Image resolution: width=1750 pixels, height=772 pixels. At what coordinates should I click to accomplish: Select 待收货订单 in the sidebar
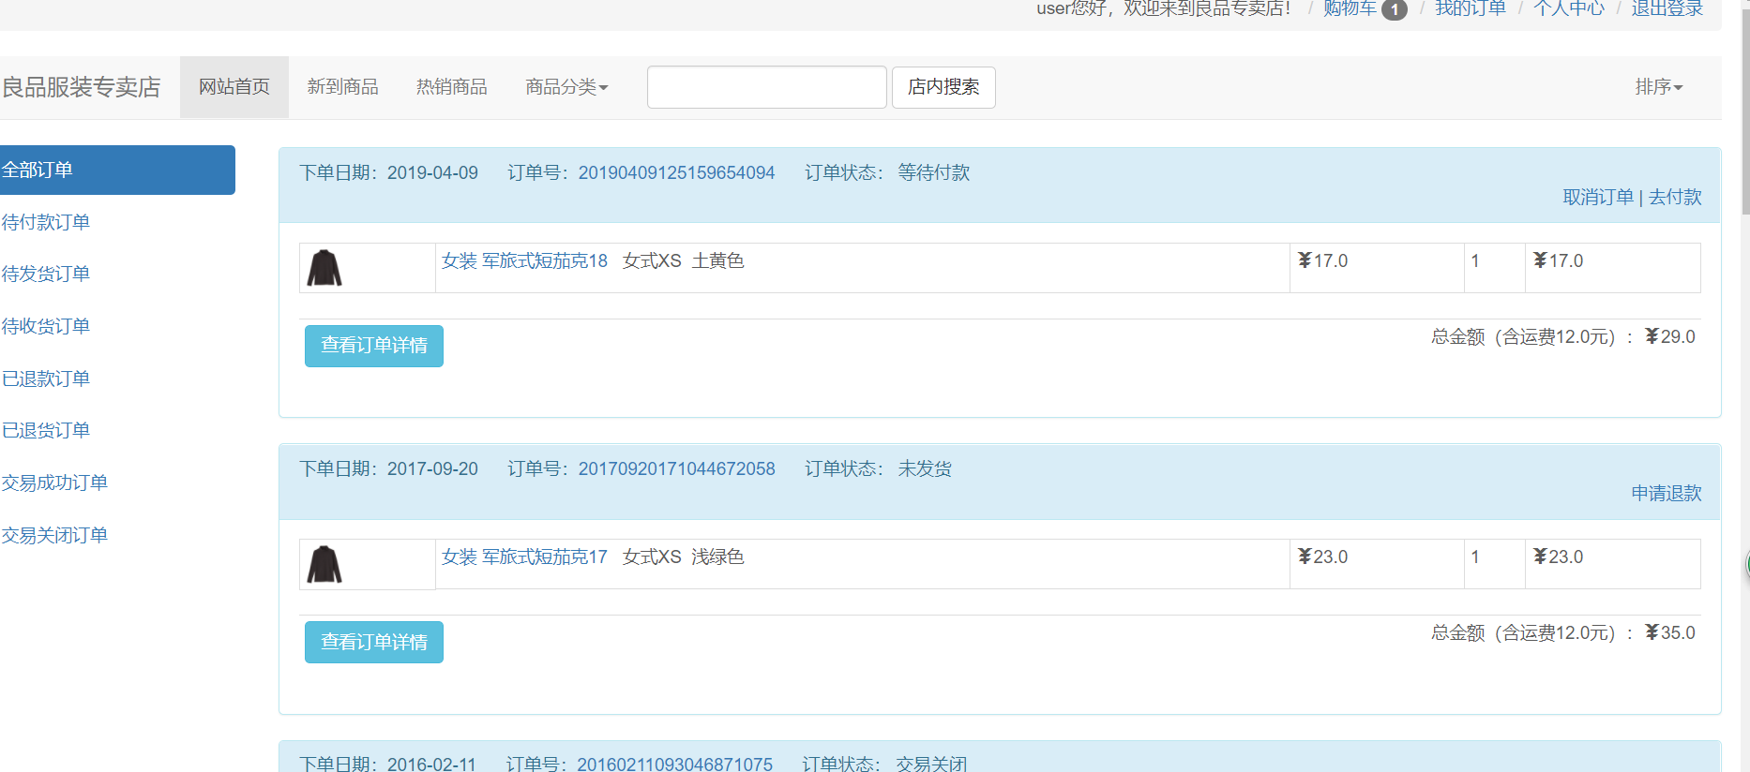tap(46, 326)
